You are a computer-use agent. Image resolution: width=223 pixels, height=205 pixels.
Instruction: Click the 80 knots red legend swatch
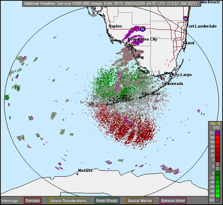coord(218,142)
